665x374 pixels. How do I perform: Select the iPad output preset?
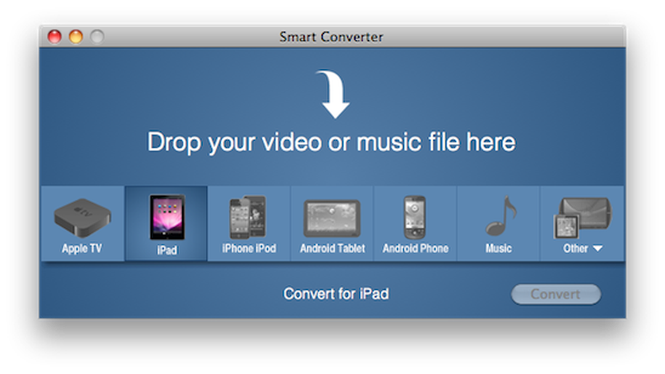165,223
